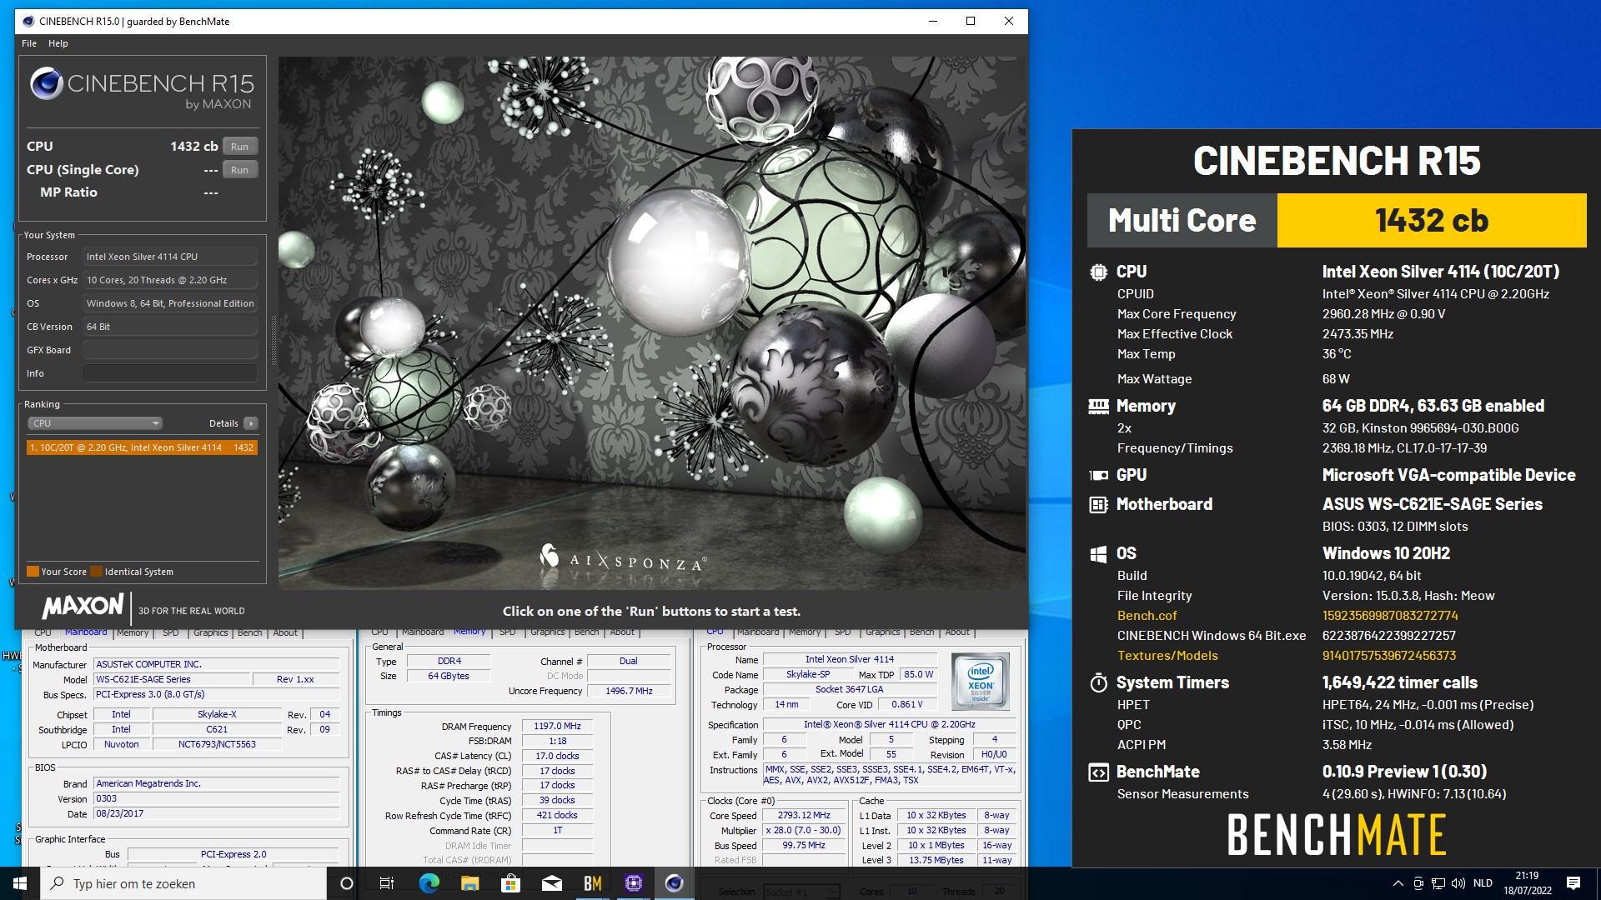Image resolution: width=1601 pixels, height=900 pixels.
Task: Click the Info text field
Action: click(169, 373)
